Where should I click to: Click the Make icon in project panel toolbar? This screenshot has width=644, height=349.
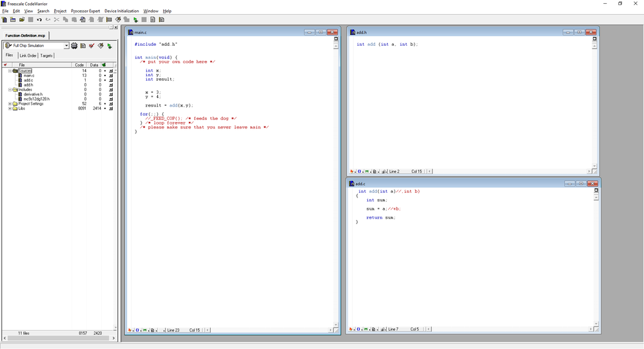coord(101,46)
